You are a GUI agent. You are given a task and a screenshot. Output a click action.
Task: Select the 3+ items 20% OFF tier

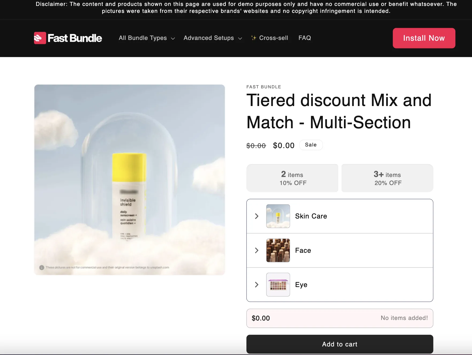[387, 178]
